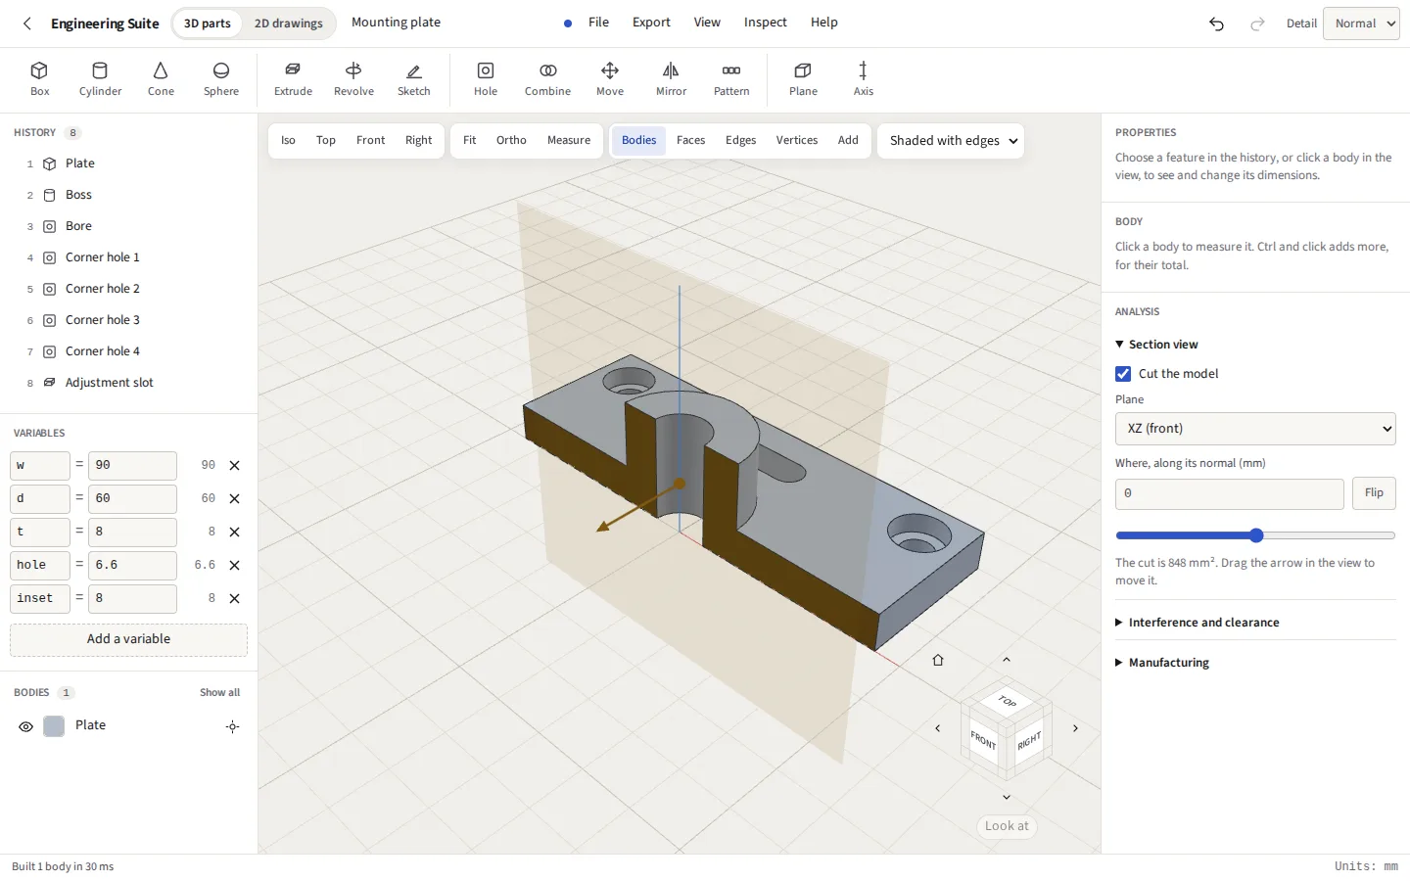Screen dimensions: 1410x881
Task: Click the section position slider
Action: 1255,535
